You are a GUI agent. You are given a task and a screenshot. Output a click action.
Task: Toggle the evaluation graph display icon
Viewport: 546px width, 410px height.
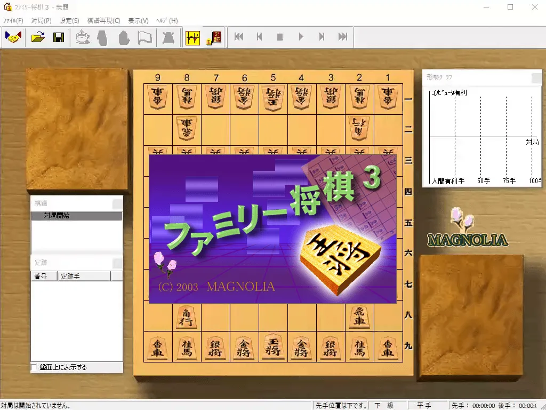(x=192, y=37)
